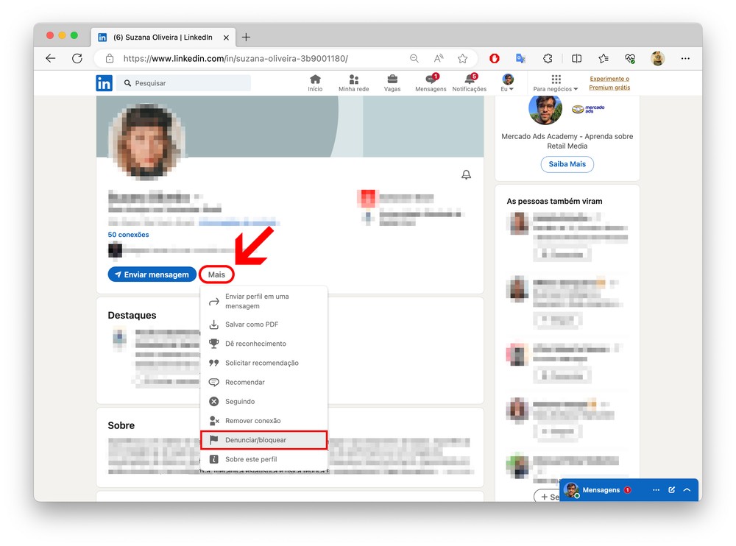This screenshot has width=736, height=546.
Task: Expand the Para negócios menu
Action: pos(556,83)
